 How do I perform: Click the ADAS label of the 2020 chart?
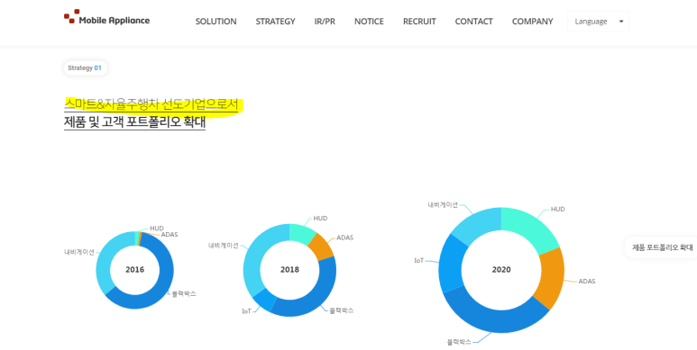[x=587, y=282]
